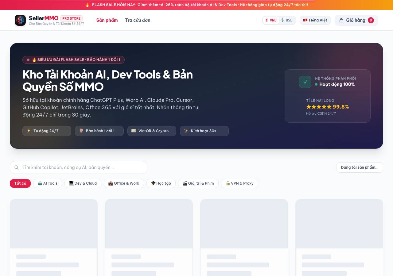Open the Tiếng Việt language selector
393x276 pixels.
click(315, 20)
